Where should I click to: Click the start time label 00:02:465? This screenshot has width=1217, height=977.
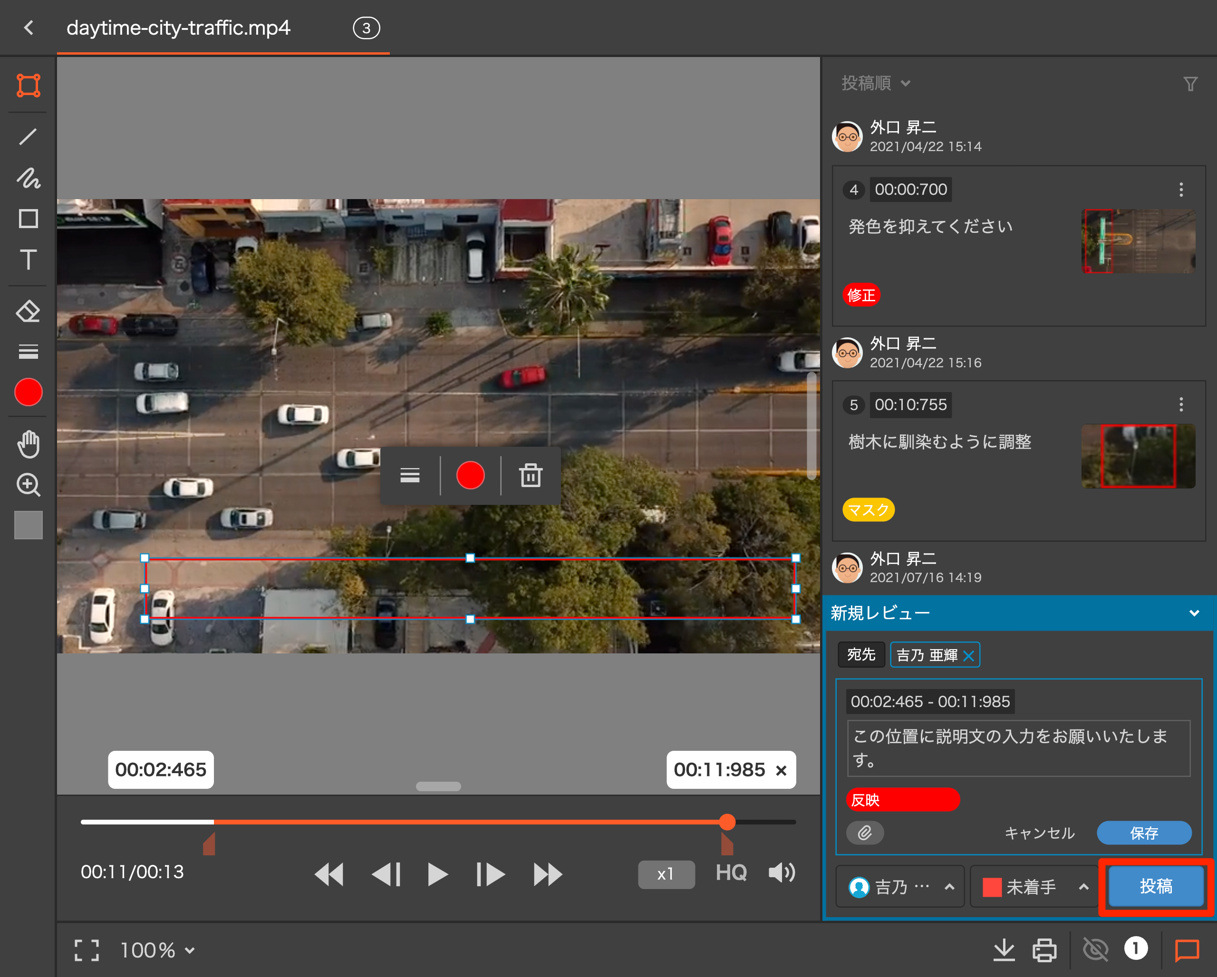[161, 770]
